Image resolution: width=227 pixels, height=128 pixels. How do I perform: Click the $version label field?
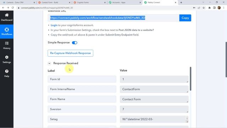pyautogui.click(x=82, y=109)
